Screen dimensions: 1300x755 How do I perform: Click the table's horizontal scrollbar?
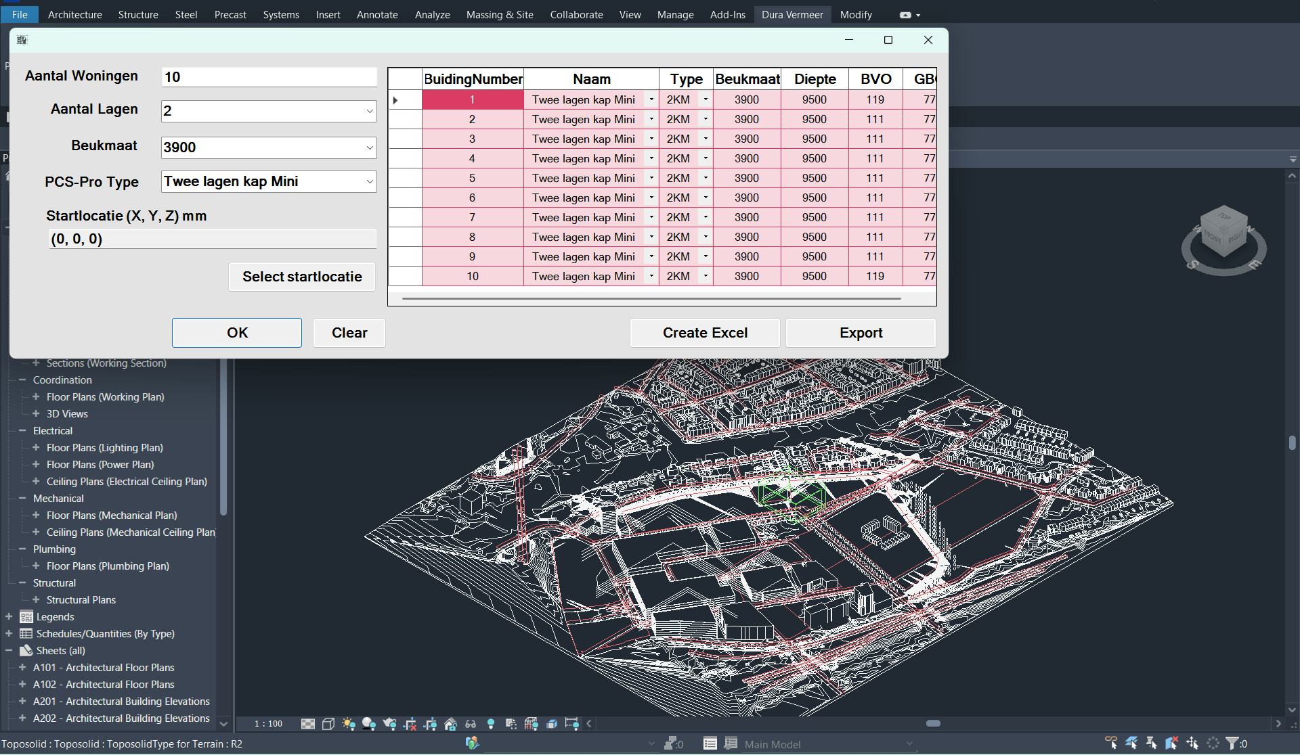651,298
